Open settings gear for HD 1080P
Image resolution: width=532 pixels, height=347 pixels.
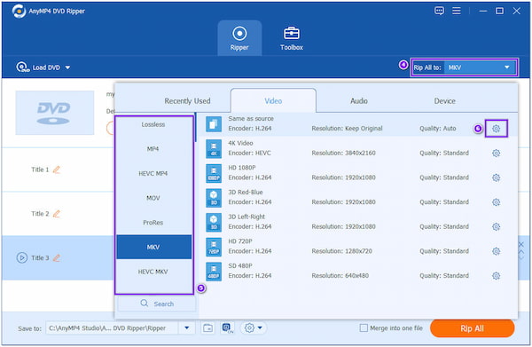point(496,177)
